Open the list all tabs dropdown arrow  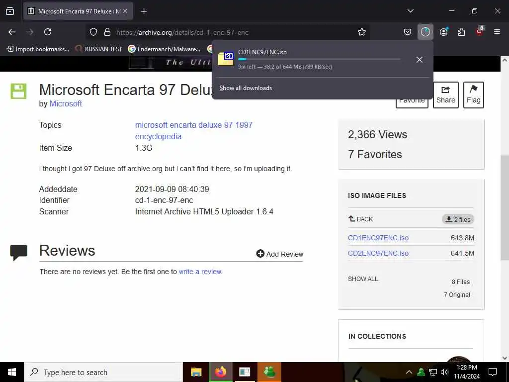coord(410,11)
